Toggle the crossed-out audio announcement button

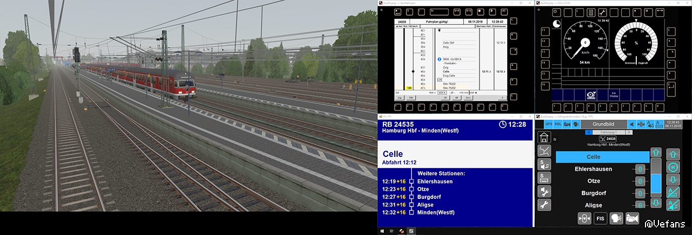click(673, 205)
